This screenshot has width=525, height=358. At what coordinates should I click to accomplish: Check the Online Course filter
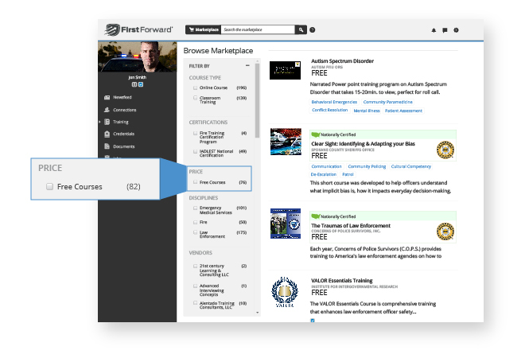point(195,88)
